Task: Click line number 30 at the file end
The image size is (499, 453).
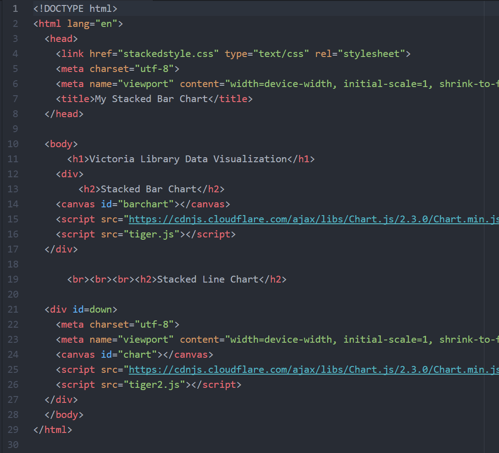Action: pyautogui.click(x=13, y=445)
